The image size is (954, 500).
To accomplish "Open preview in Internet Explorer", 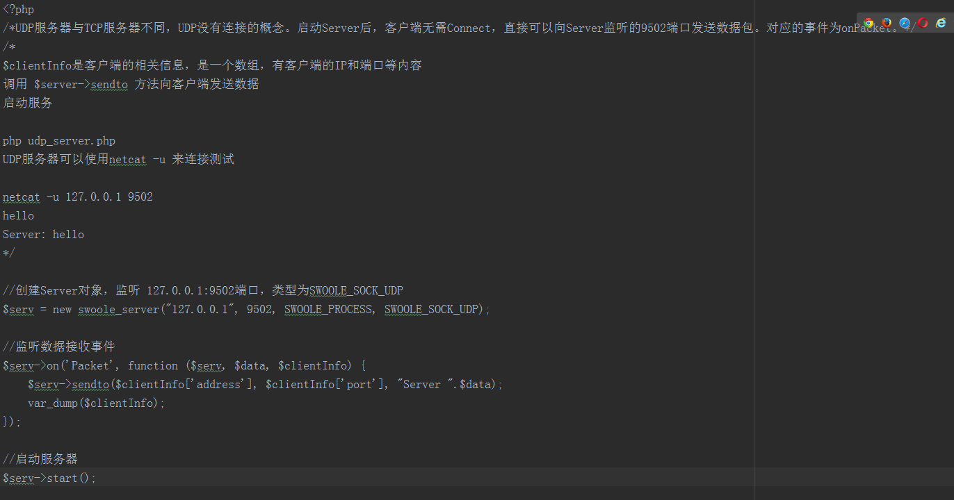I will tap(941, 23).
